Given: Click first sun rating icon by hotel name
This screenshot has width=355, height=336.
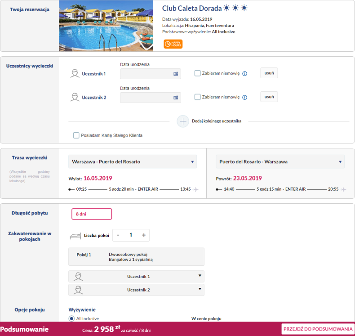Looking at the screenshot, I should tap(226, 8).
